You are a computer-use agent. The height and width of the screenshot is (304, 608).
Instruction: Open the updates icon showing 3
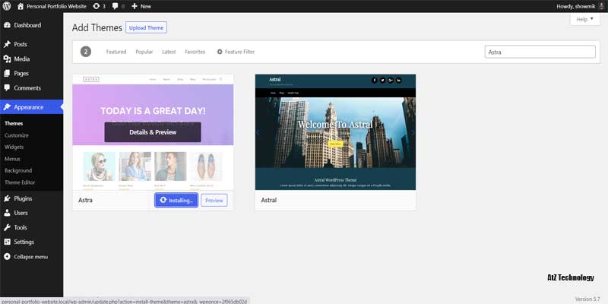click(97, 6)
